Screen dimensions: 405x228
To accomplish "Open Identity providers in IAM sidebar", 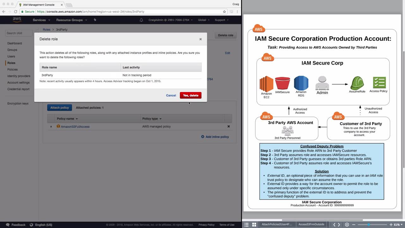I will pyautogui.click(x=19, y=76).
